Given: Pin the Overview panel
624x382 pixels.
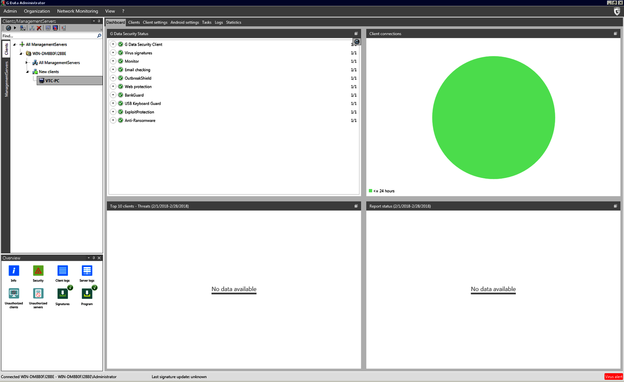Looking at the screenshot, I should click(94, 258).
